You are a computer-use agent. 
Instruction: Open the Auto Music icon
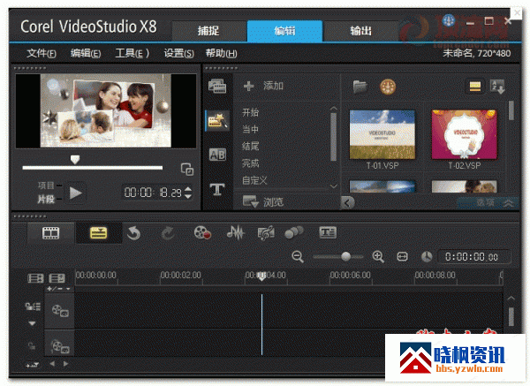click(266, 232)
